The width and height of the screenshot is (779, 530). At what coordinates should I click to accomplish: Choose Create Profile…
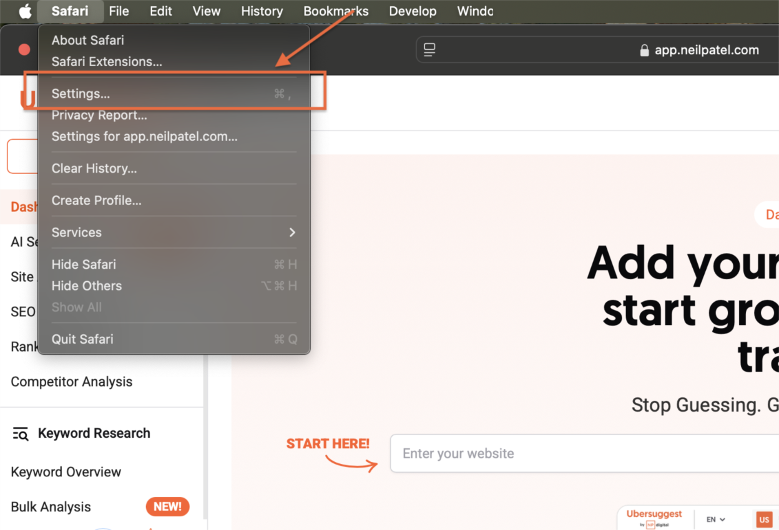[x=174, y=200]
